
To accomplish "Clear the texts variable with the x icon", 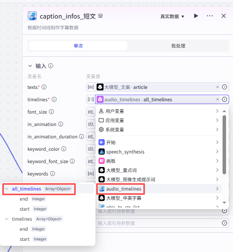I will point(217,87).
